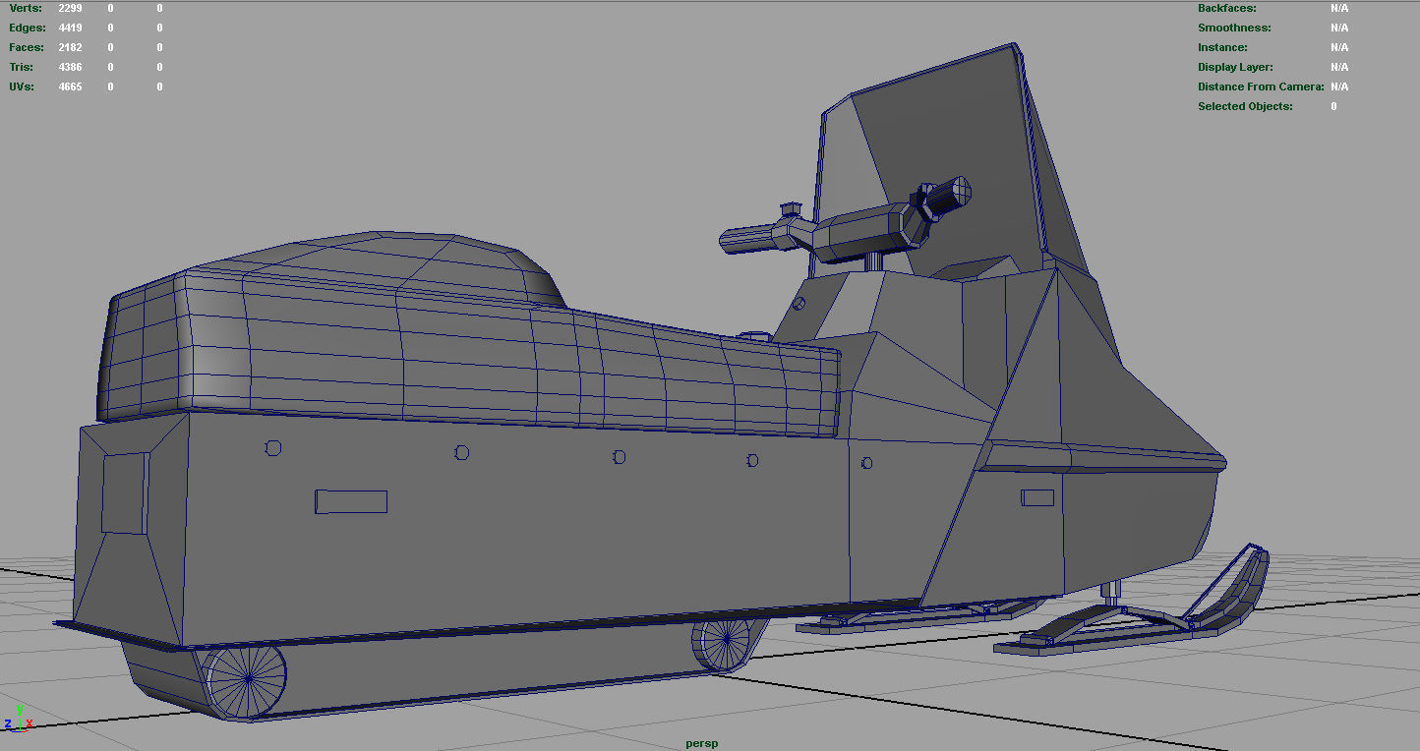
Task: Click the persp camera name label
Action: coord(702,743)
